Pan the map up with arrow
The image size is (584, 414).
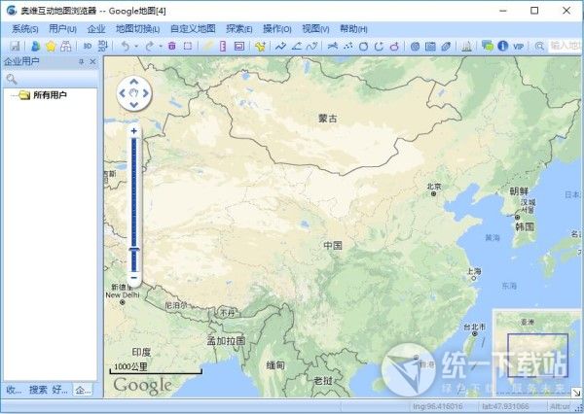[134, 82]
